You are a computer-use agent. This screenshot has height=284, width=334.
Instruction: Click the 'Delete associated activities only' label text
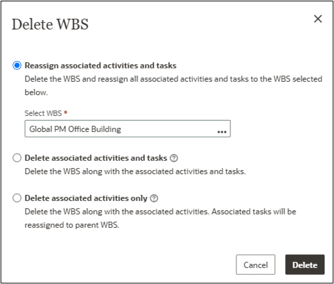[x=86, y=198]
